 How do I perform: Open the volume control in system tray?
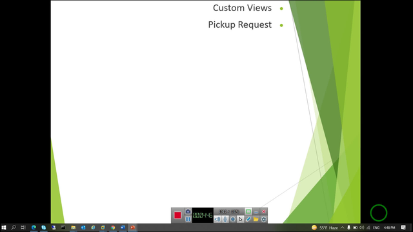click(x=362, y=227)
